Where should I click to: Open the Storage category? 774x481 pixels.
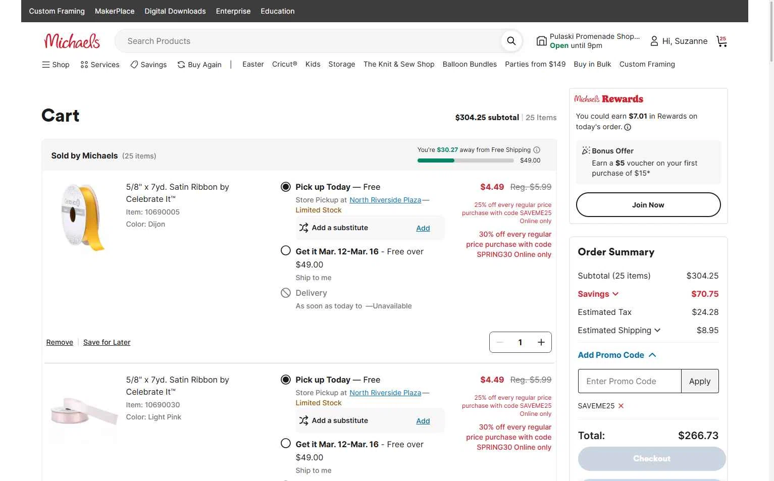(x=342, y=64)
